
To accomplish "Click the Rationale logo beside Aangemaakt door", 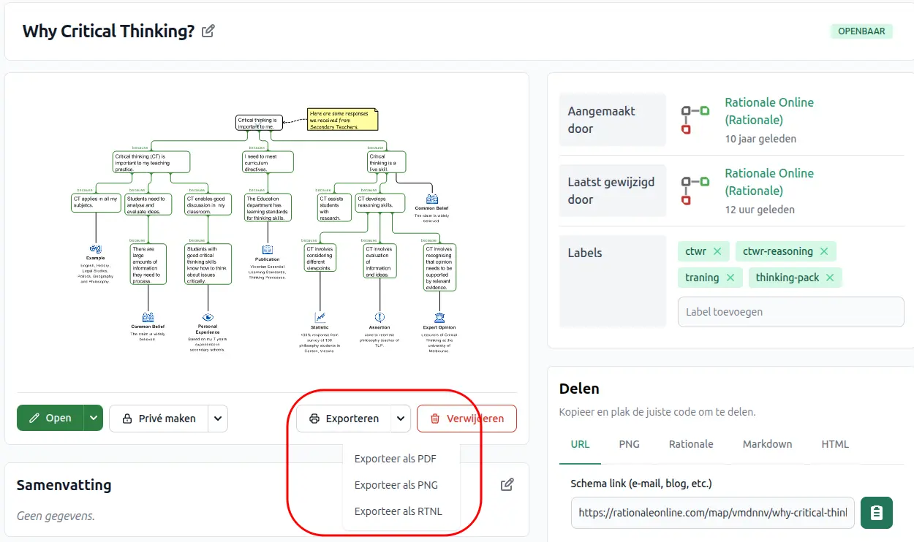I will (695, 120).
